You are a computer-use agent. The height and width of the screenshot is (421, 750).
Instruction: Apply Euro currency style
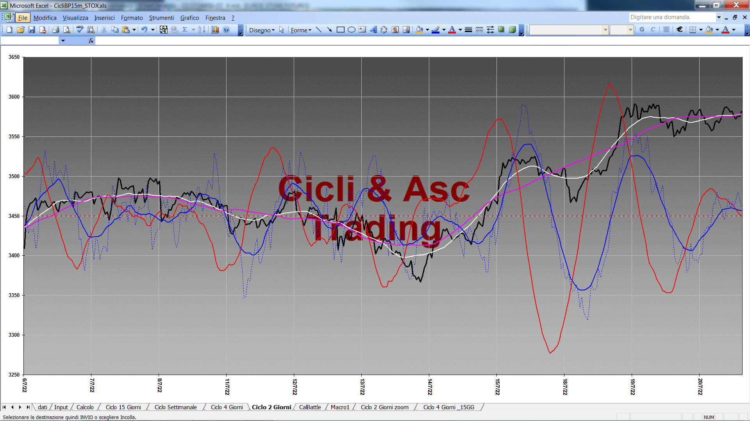pyautogui.click(x=680, y=30)
